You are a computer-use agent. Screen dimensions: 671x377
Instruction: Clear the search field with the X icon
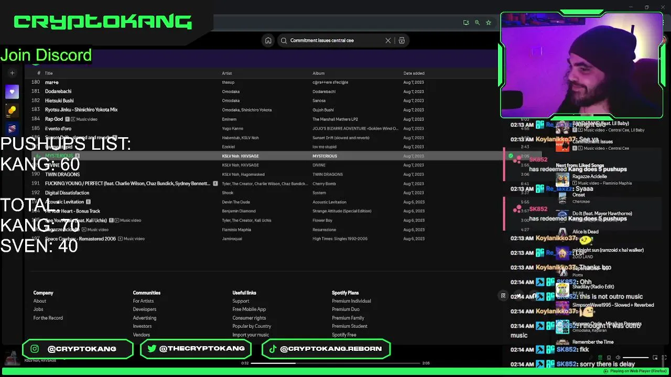click(x=388, y=40)
